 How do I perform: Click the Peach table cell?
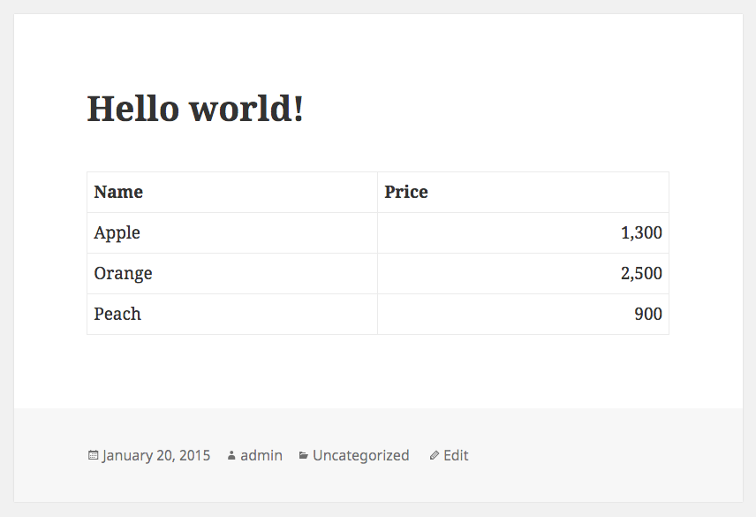[232, 314]
